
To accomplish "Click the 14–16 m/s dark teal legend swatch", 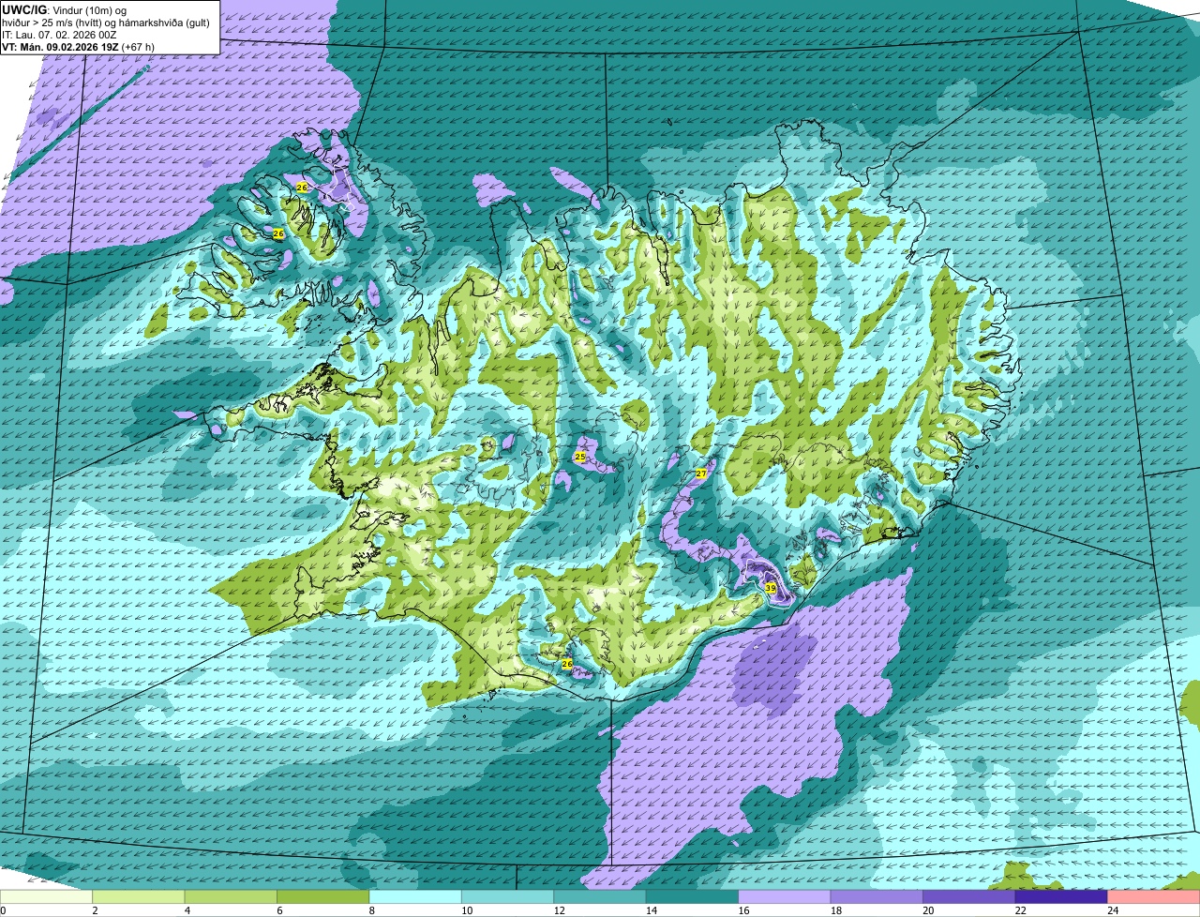I will [x=693, y=896].
